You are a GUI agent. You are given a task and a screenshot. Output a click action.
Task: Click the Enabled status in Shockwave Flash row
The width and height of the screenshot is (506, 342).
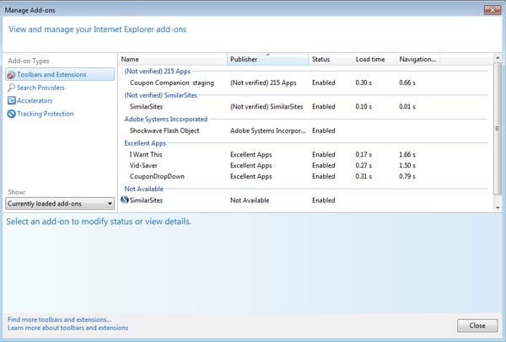click(x=324, y=131)
